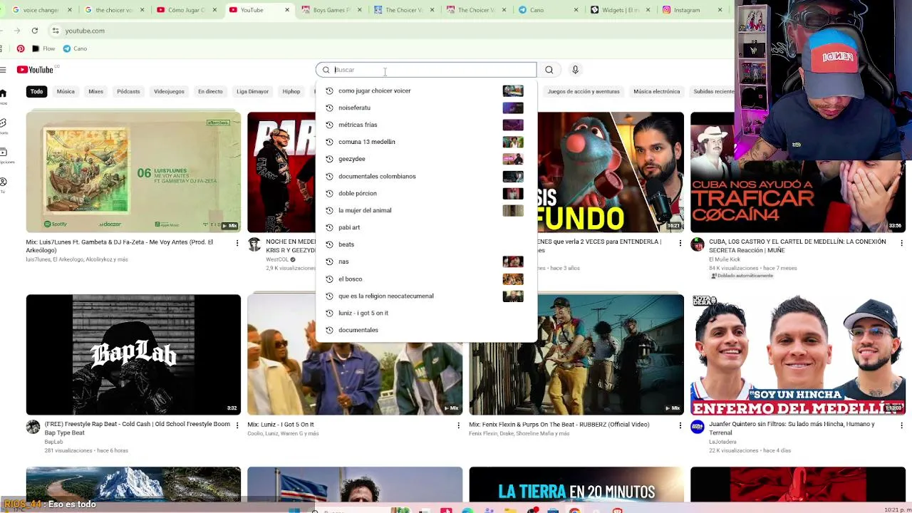
Task: Select Juegos de acción y aventuras chip
Action: (x=584, y=91)
